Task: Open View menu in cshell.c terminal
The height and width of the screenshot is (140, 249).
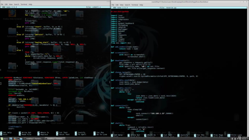Action: coord(11,4)
